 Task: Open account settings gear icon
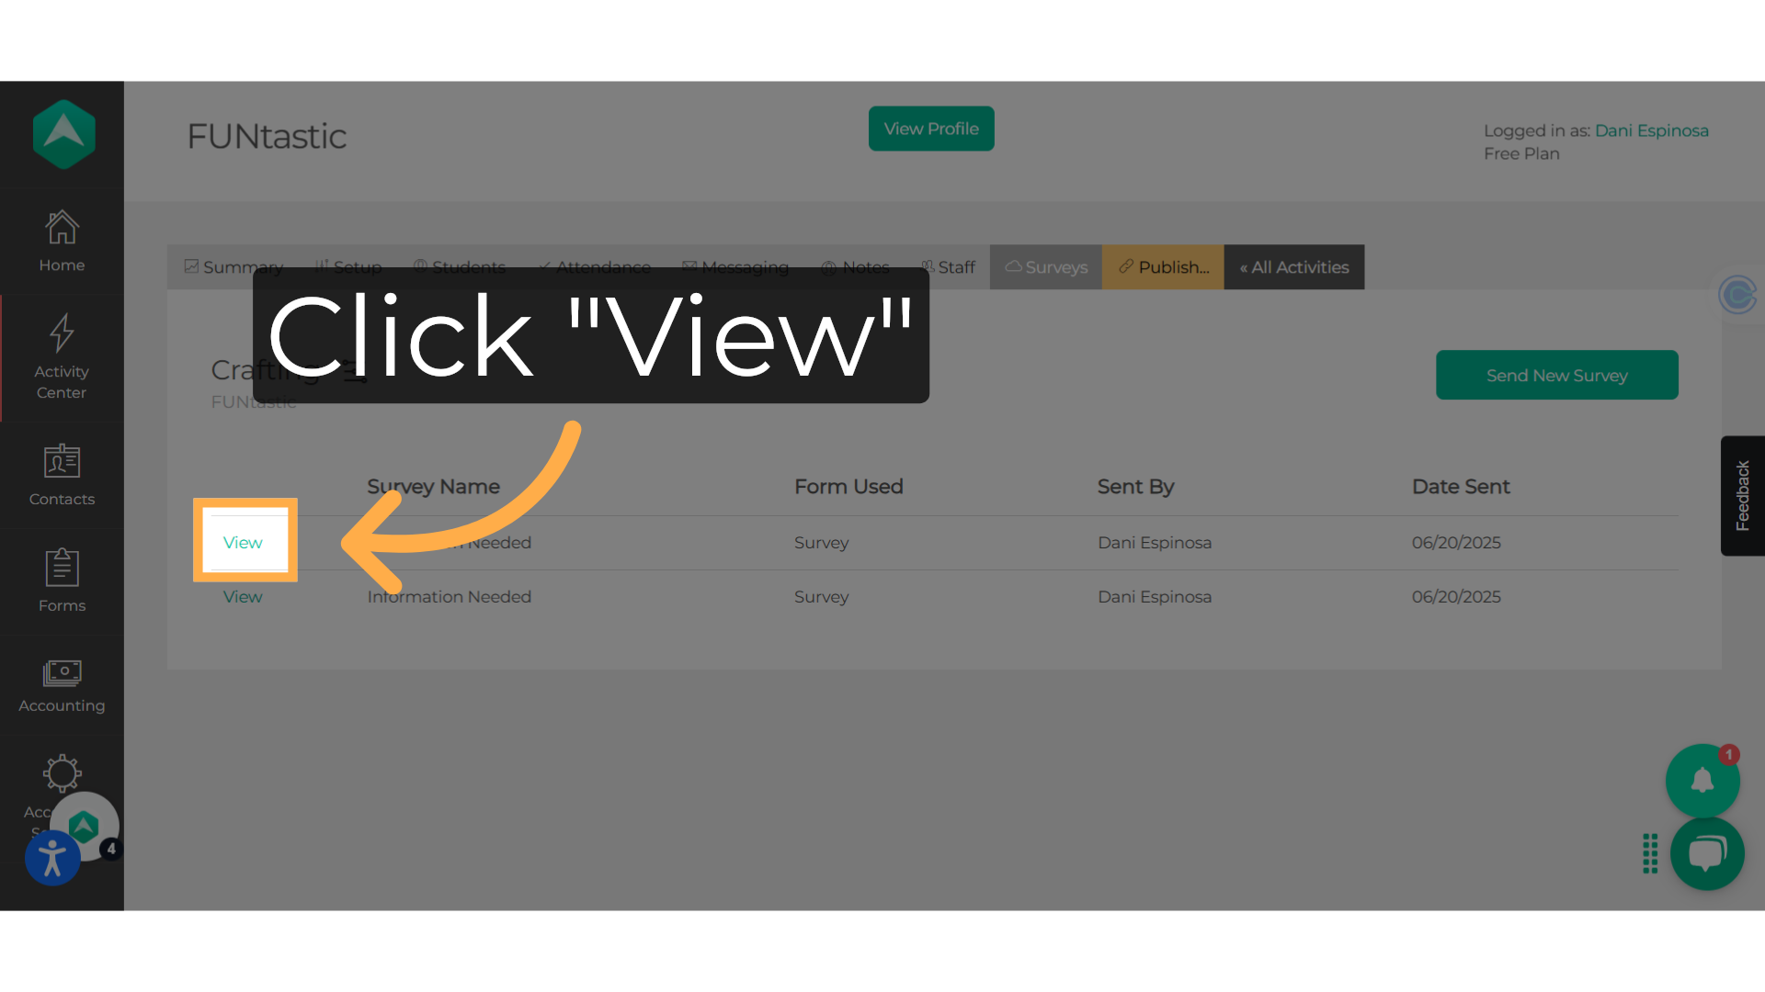tap(62, 773)
